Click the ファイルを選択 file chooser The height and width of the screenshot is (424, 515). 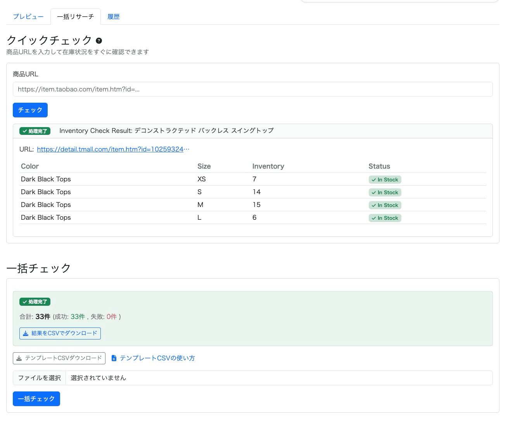coord(40,378)
